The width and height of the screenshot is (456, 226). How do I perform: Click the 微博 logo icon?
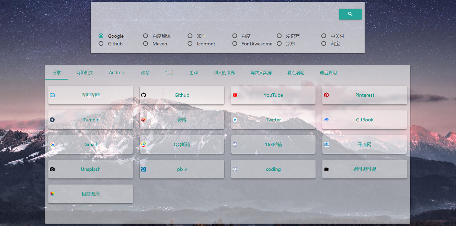144,120
